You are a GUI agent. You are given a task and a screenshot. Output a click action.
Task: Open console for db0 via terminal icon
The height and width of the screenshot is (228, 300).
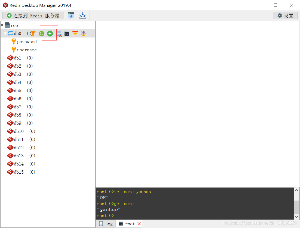pyautogui.click(x=67, y=34)
